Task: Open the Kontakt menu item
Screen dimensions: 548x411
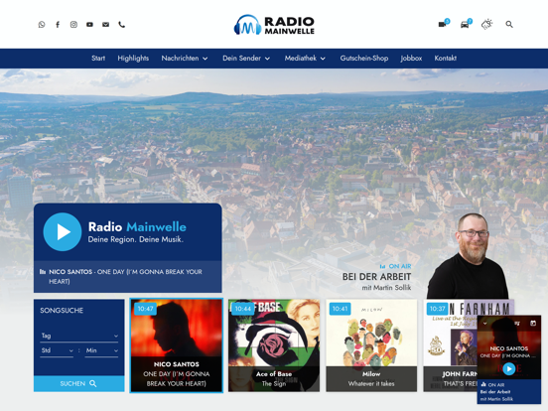Action: 445,59
